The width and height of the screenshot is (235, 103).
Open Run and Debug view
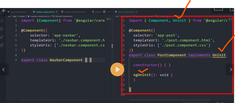[2, 37]
